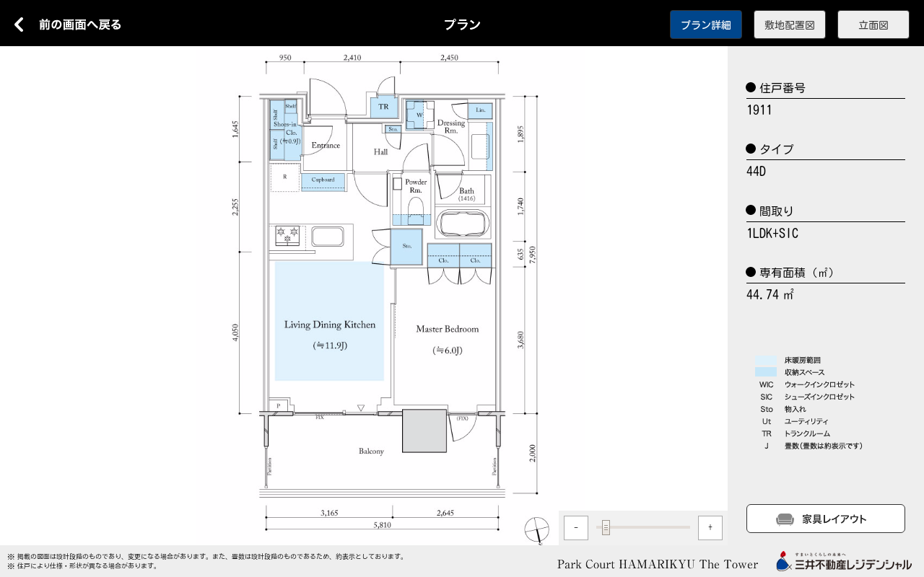This screenshot has width=924, height=577.
Task: Click the sofa icon in 家具レイアウト
Action: pyautogui.click(x=785, y=519)
